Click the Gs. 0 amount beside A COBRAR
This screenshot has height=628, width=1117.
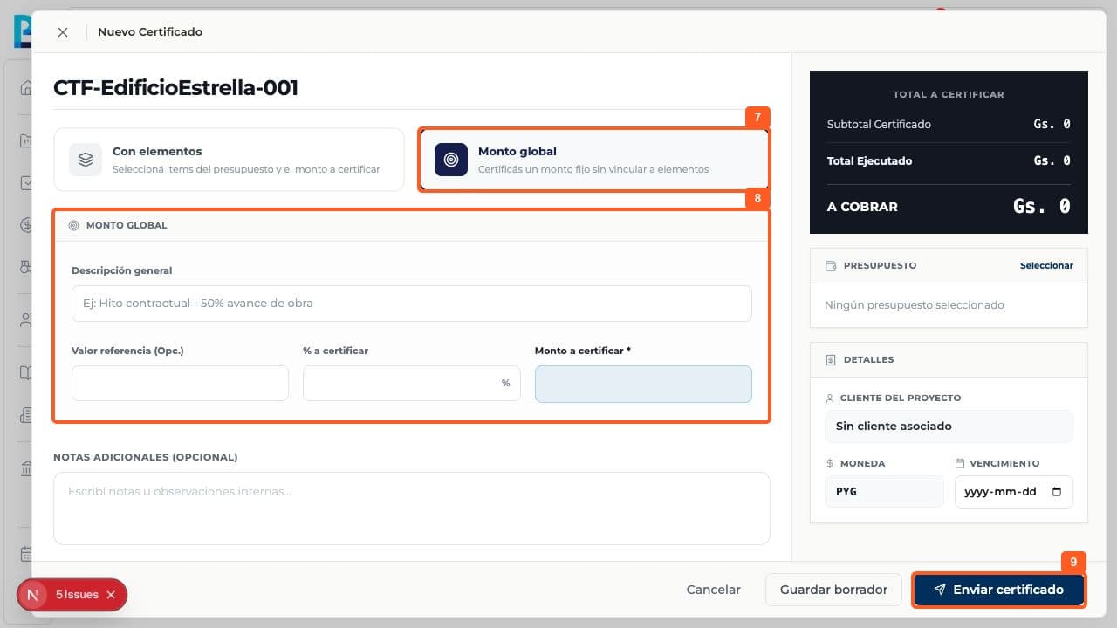(1042, 206)
